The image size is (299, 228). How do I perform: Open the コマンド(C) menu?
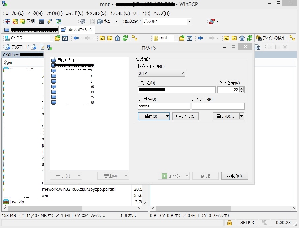[74, 13]
